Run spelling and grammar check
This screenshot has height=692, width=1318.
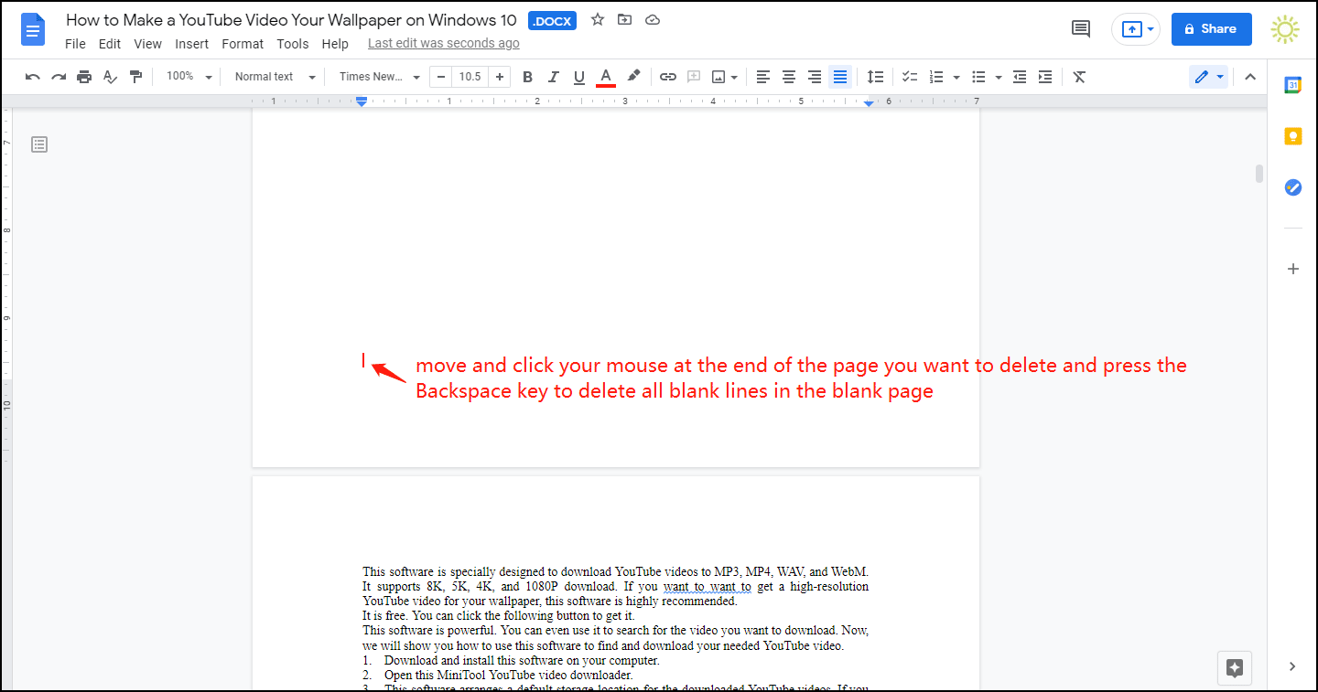pyautogui.click(x=110, y=77)
